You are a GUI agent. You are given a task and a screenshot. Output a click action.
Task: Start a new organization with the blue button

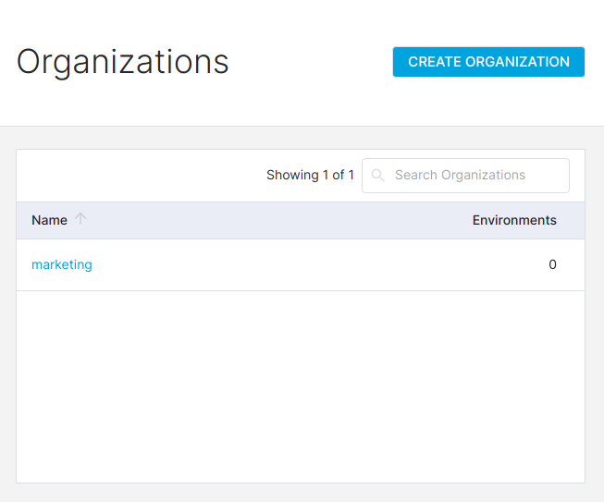coord(488,62)
